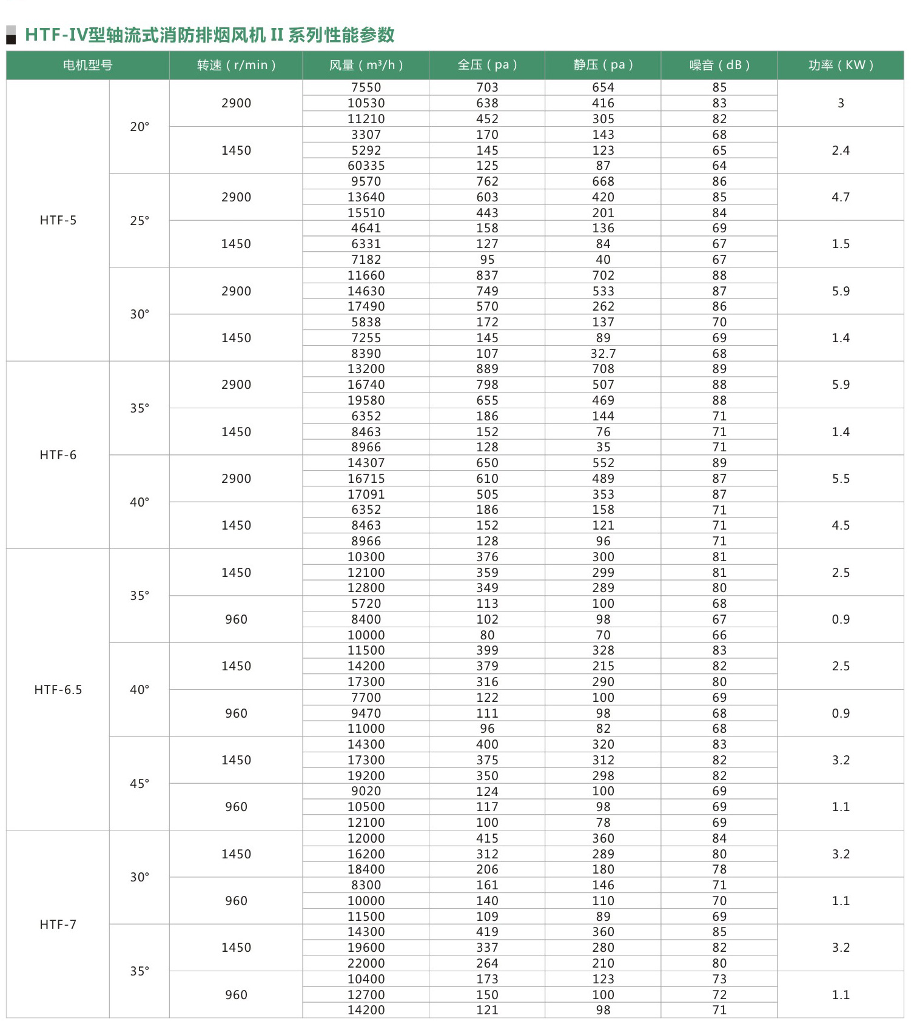Click the 静压 (pa) column header
This screenshot has height=1024, width=911.
603,66
